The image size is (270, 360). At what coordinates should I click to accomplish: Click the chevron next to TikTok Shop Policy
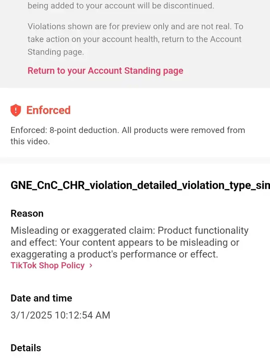tap(91, 266)
